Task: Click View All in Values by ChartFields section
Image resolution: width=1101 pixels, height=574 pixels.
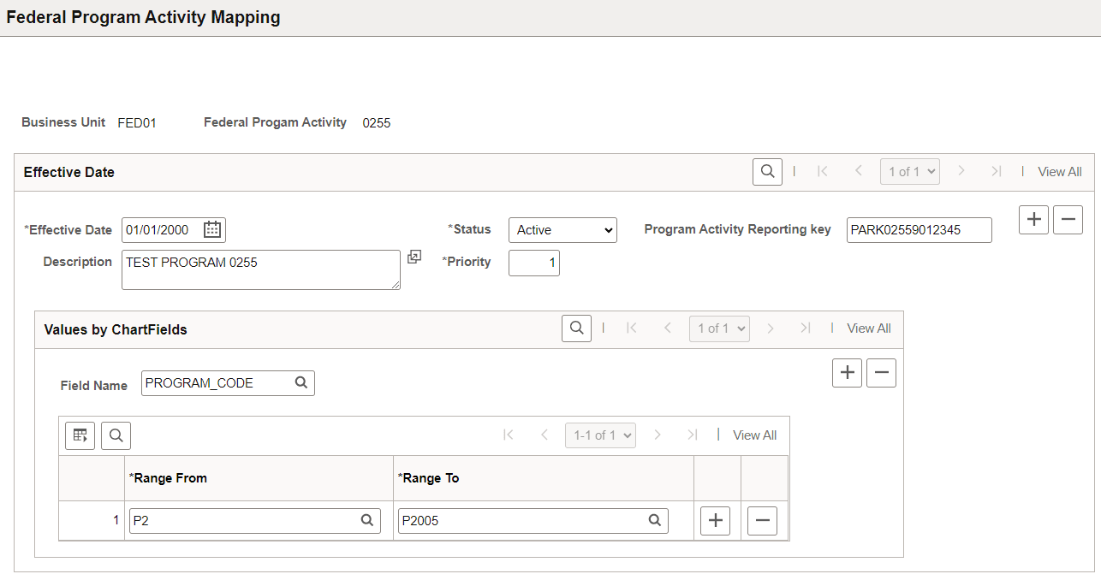Action: point(868,328)
